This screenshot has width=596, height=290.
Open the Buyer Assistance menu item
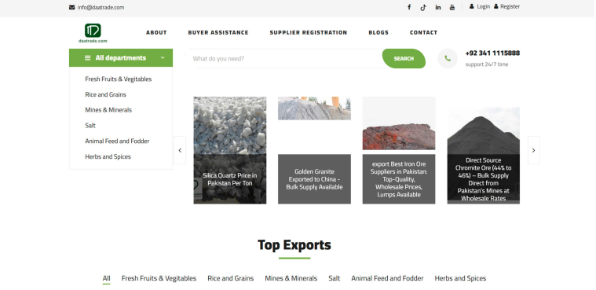point(218,33)
